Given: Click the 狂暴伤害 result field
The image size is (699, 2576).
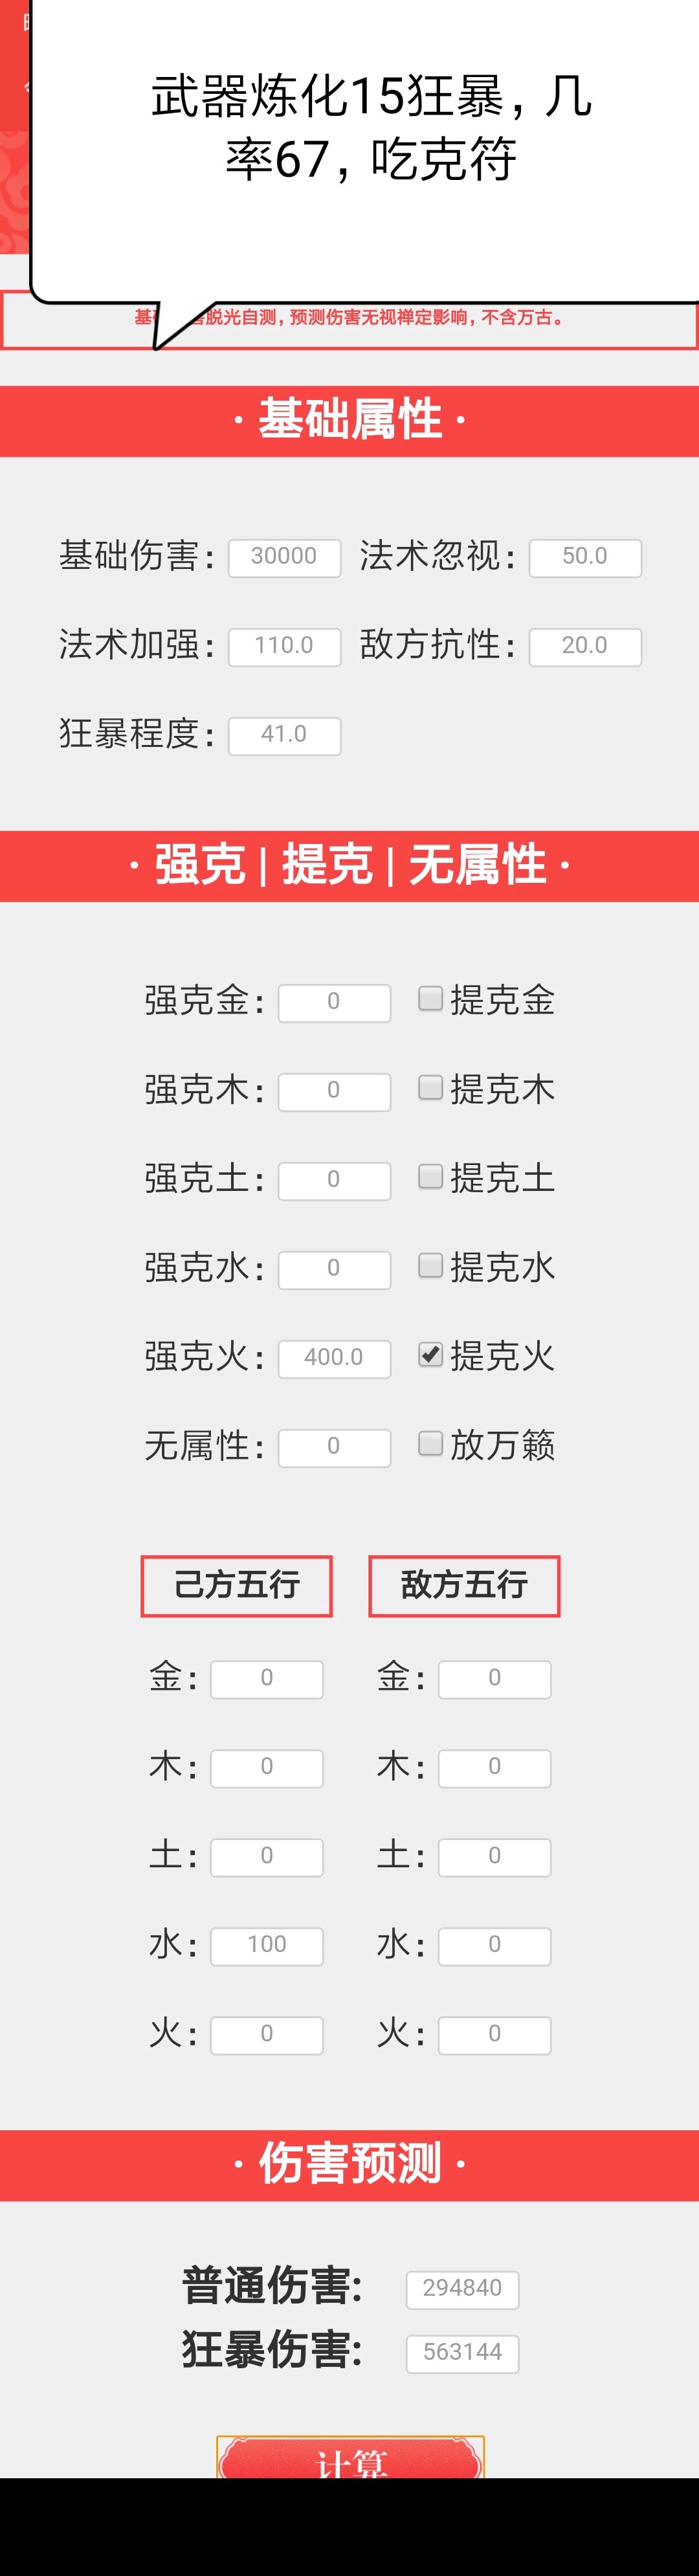Looking at the screenshot, I should (462, 2352).
